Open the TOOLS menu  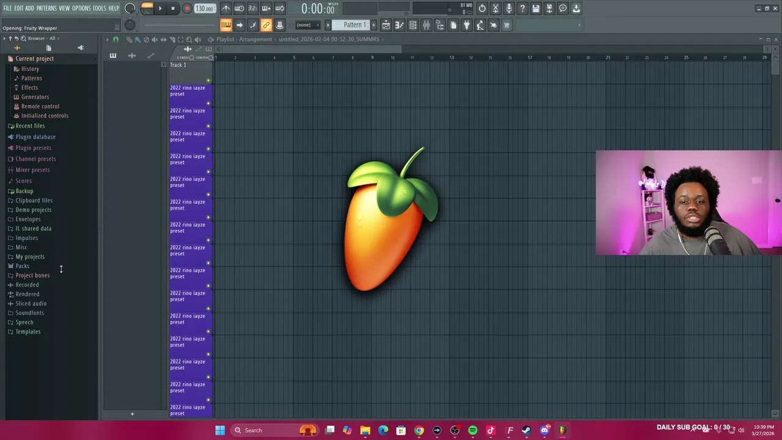[100, 9]
